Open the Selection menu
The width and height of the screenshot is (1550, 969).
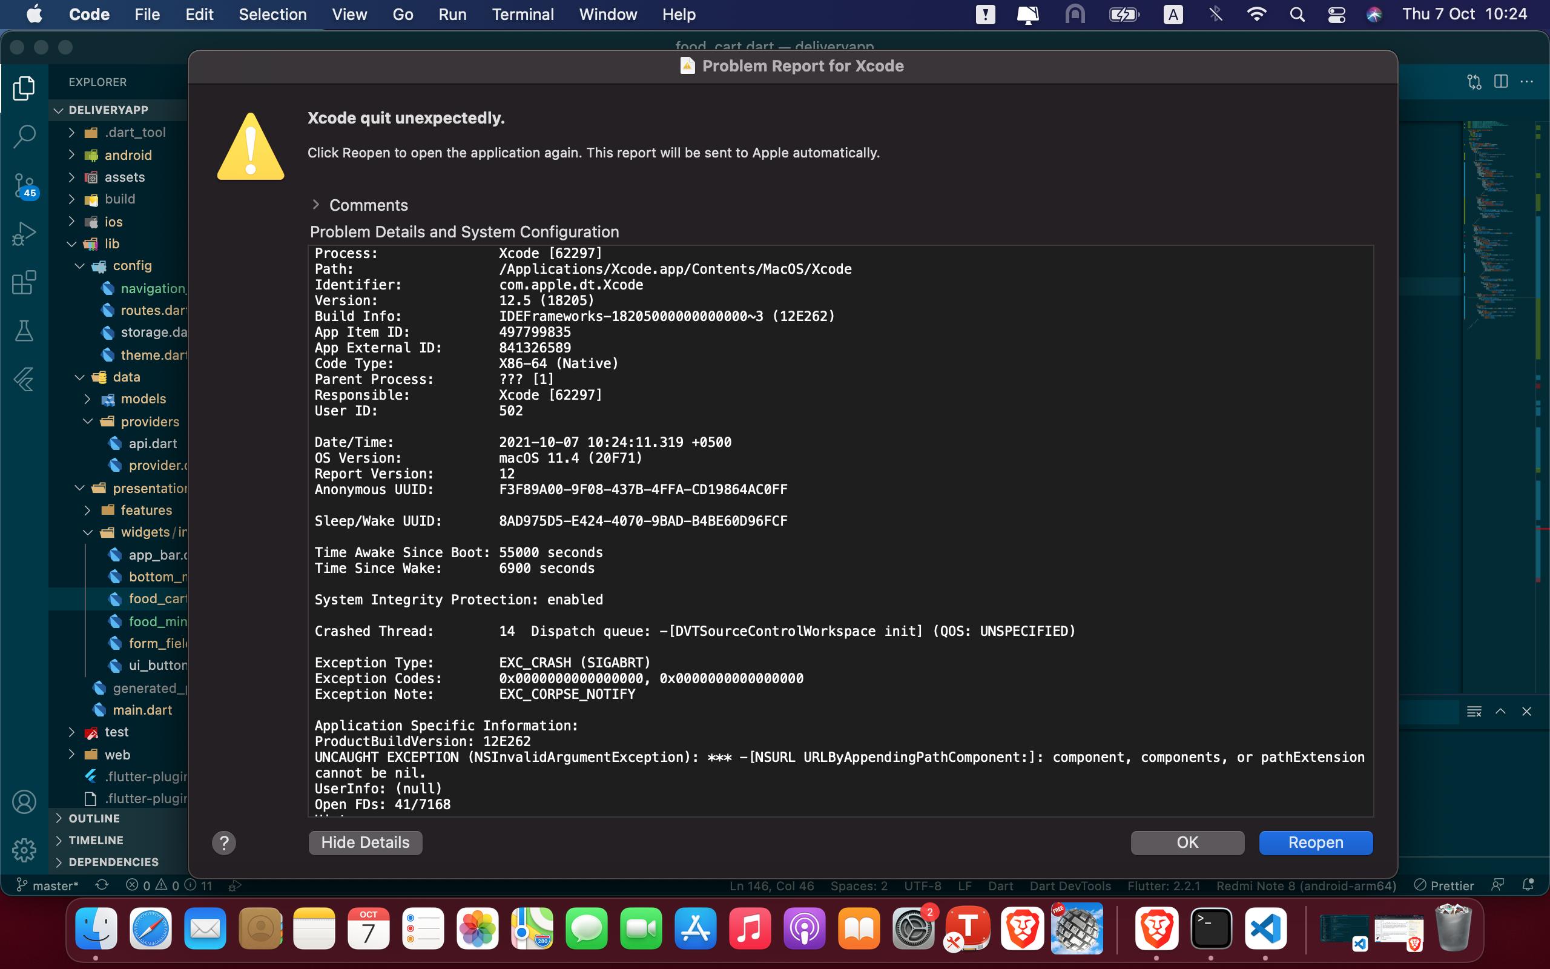(272, 14)
